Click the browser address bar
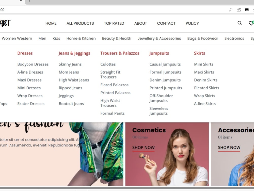Image resolution: width=254 pixels, height=191 pixels. click(x=113, y=10)
